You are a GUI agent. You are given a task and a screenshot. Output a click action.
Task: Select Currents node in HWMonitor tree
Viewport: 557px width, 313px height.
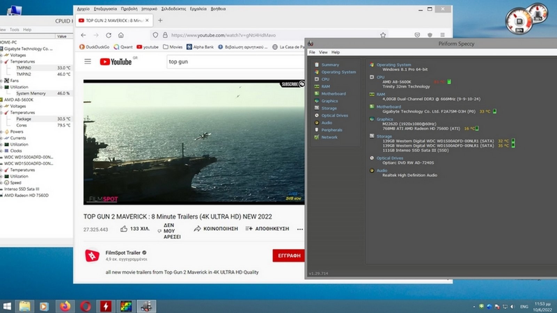coord(18,138)
